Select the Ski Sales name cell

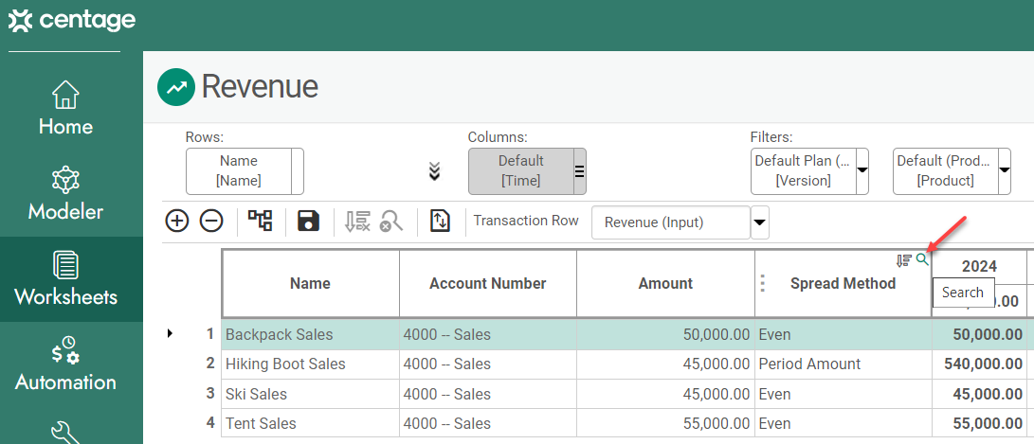pos(311,394)
